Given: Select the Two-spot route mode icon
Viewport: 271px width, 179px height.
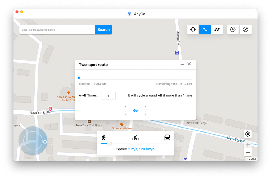Looking at the screenshot, I should coord(205,29).
